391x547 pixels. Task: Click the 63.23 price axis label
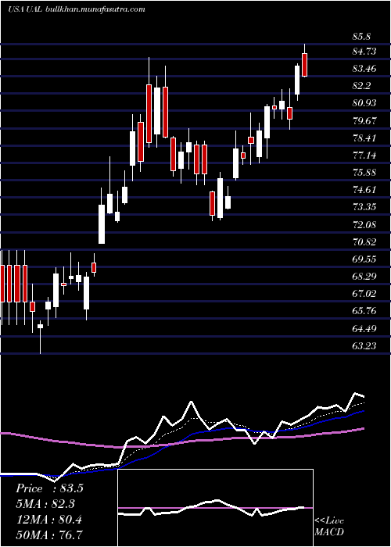pos(364,345)
